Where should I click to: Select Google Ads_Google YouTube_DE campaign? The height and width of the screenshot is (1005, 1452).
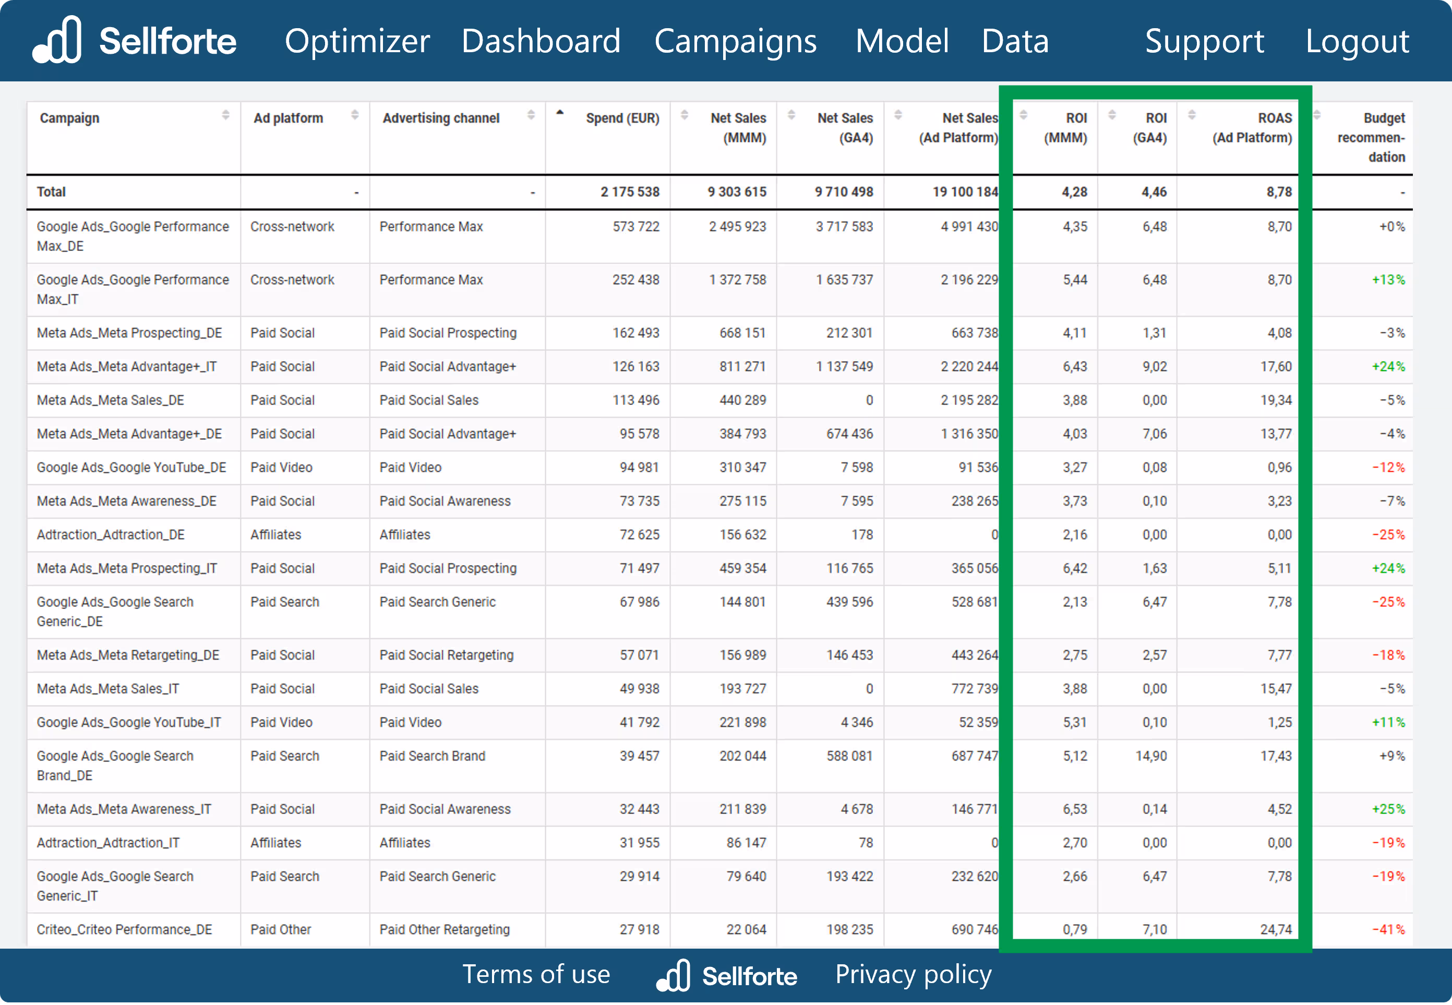131,468
